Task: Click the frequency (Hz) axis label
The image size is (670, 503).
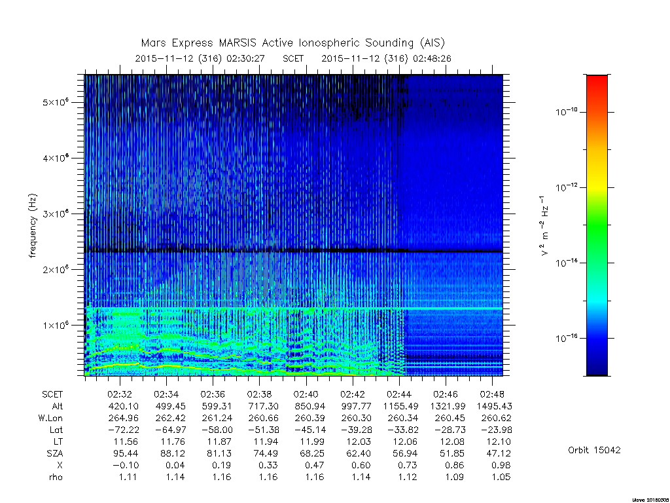Action: click(x=33, y=226)
